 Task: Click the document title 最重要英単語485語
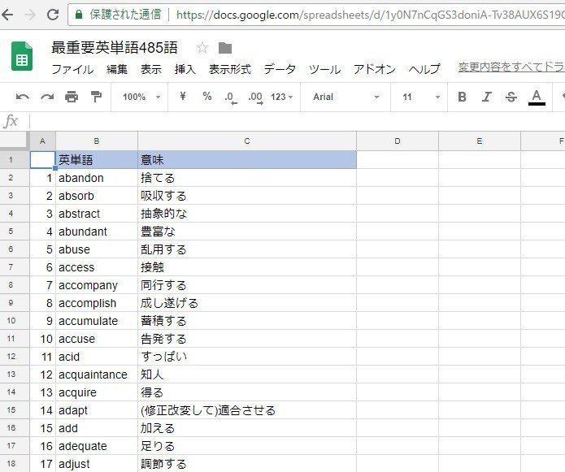click(x=115, y=47)
